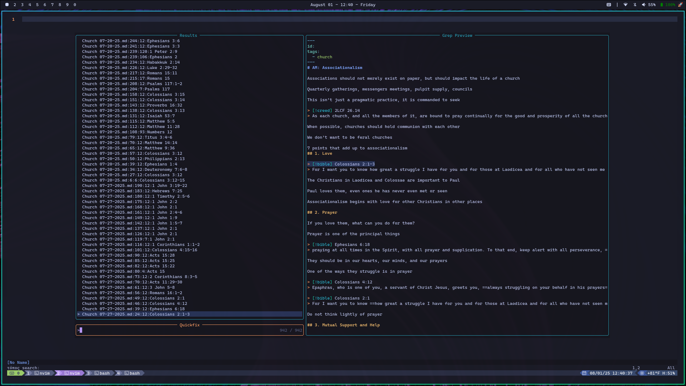Select result Luke 2:29-32

tap(130, 68)
